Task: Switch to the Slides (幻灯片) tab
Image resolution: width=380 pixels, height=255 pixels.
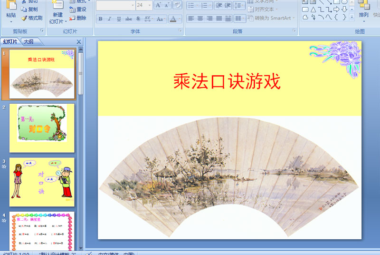Action: point(10,42)
